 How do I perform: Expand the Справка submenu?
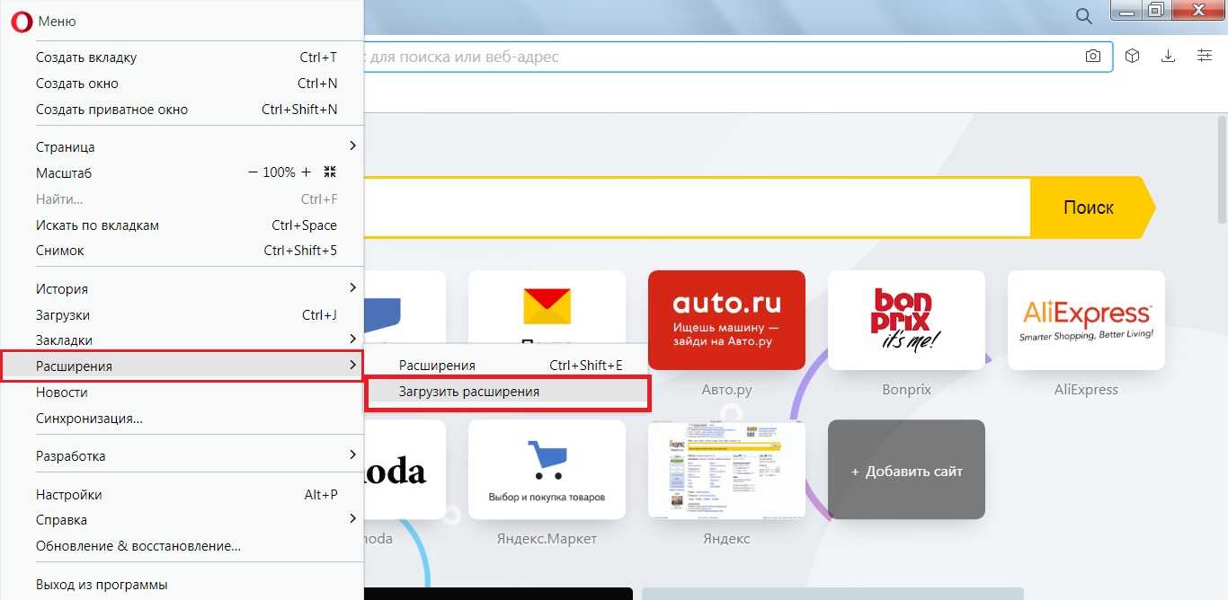click(x=182, y=520)
